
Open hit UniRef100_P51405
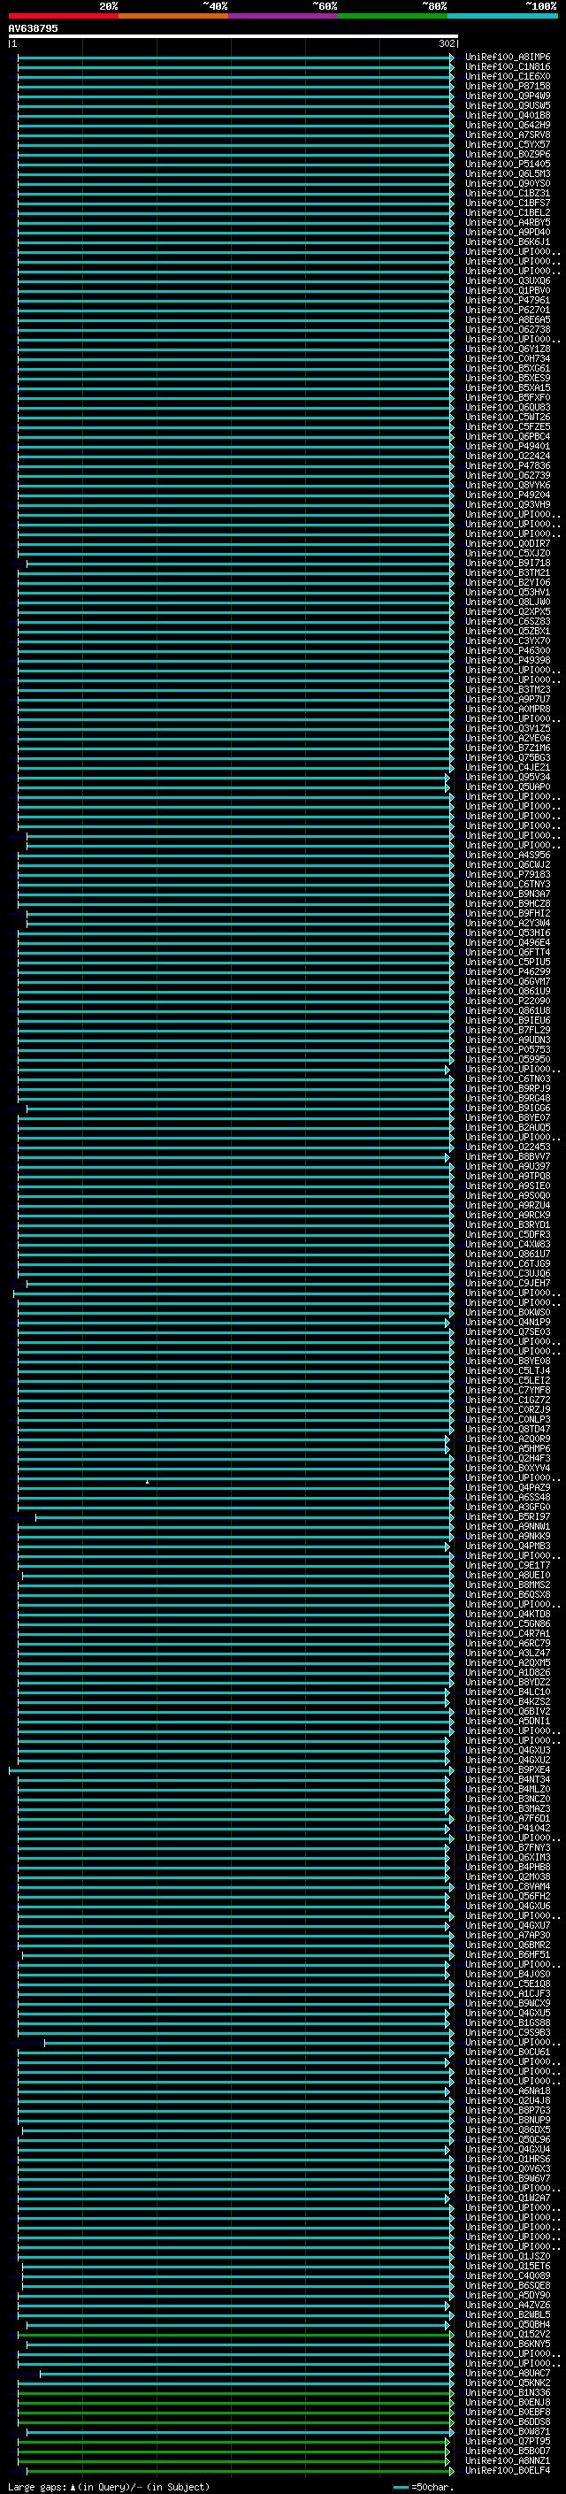[x=508, y=165]
